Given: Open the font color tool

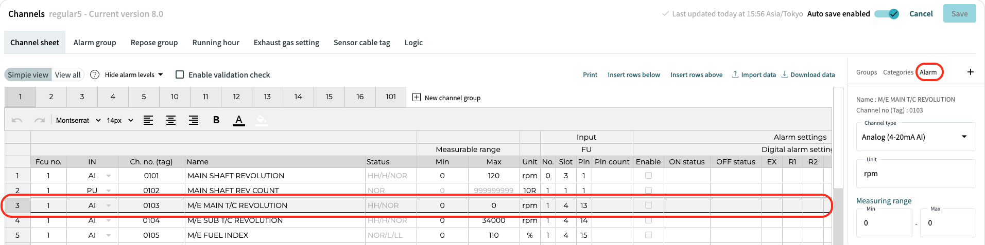Looking at the screenshot, I should (x=239, y=120).
